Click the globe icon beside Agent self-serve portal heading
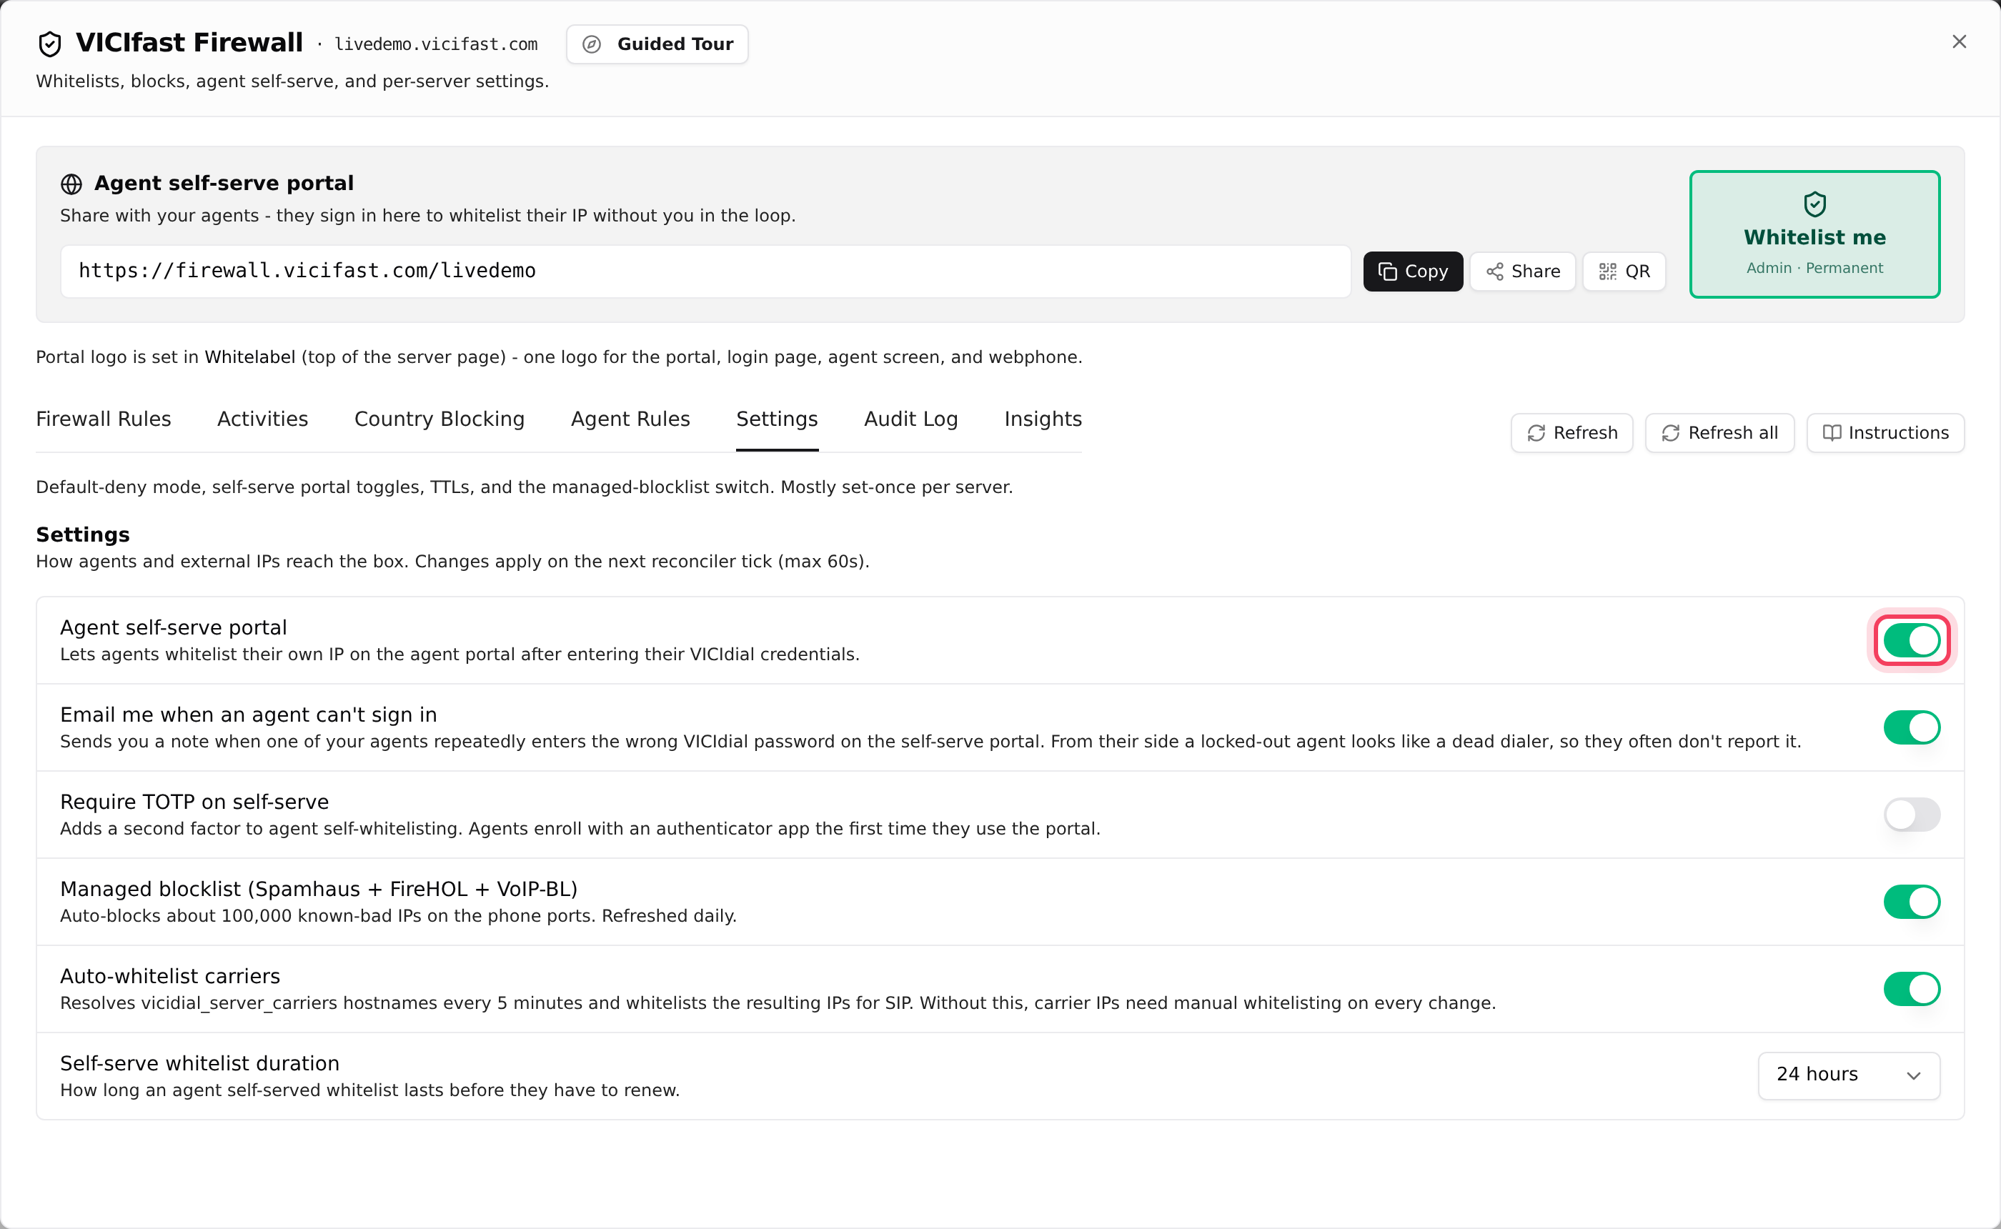The width and height of the screenshot is (2001, 1229). click(71, 184)
